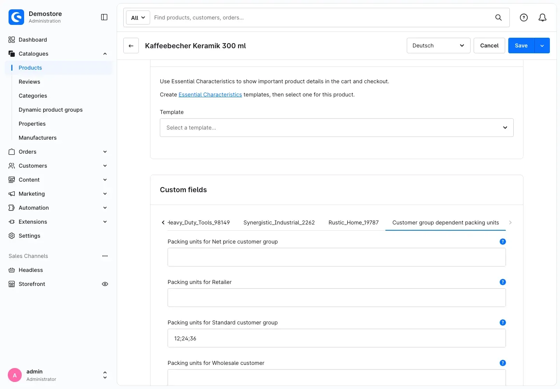Open the Save button dropdown arrow
The width and height of the screenshot is (560, 389).
coord(542,46)
